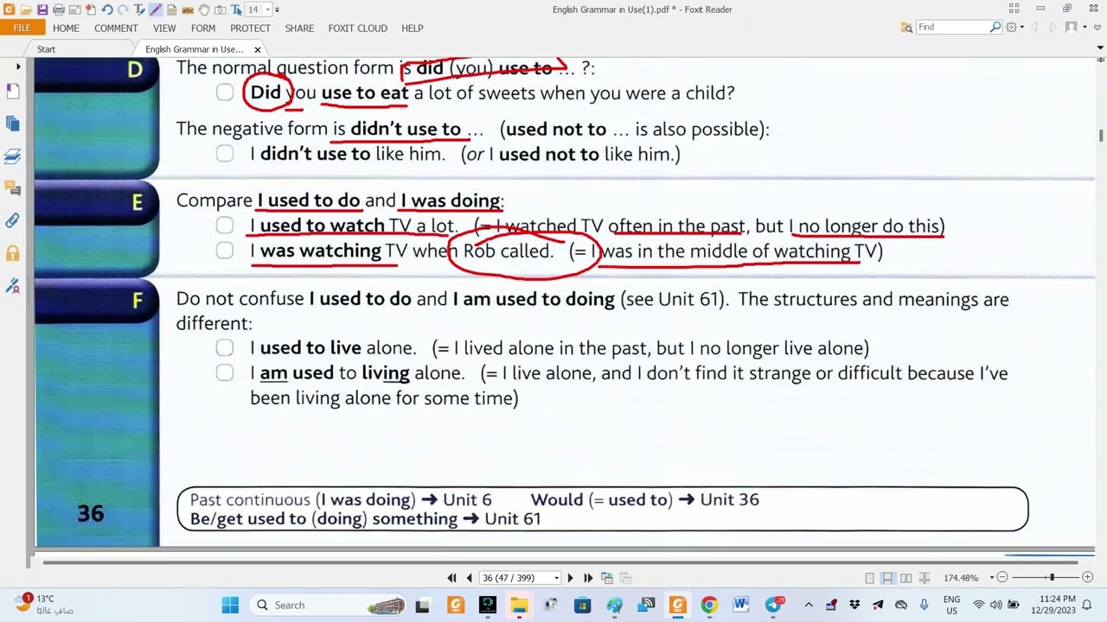Show hidden system tray icons
Image resolution: width=1107 pixels, height=622 pixels.
[809, 605]
